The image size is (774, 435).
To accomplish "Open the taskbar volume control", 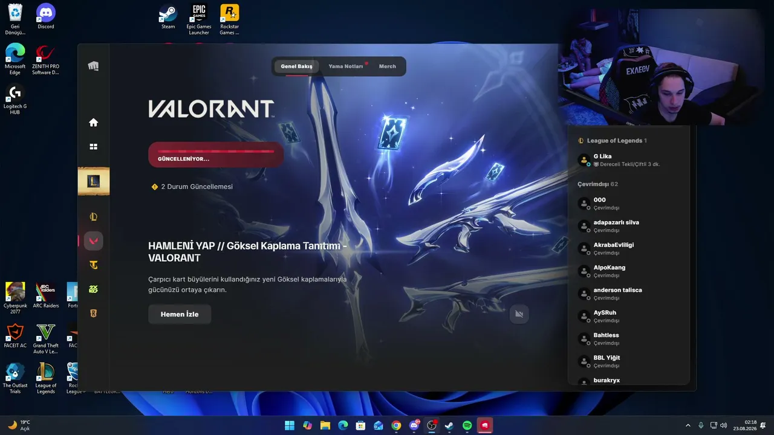I will (x=724, y=425).
